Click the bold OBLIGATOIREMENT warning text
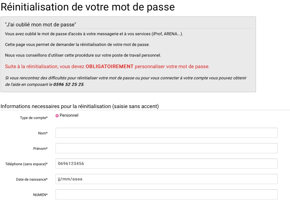290x201 pixels. [x=109, y=67]
